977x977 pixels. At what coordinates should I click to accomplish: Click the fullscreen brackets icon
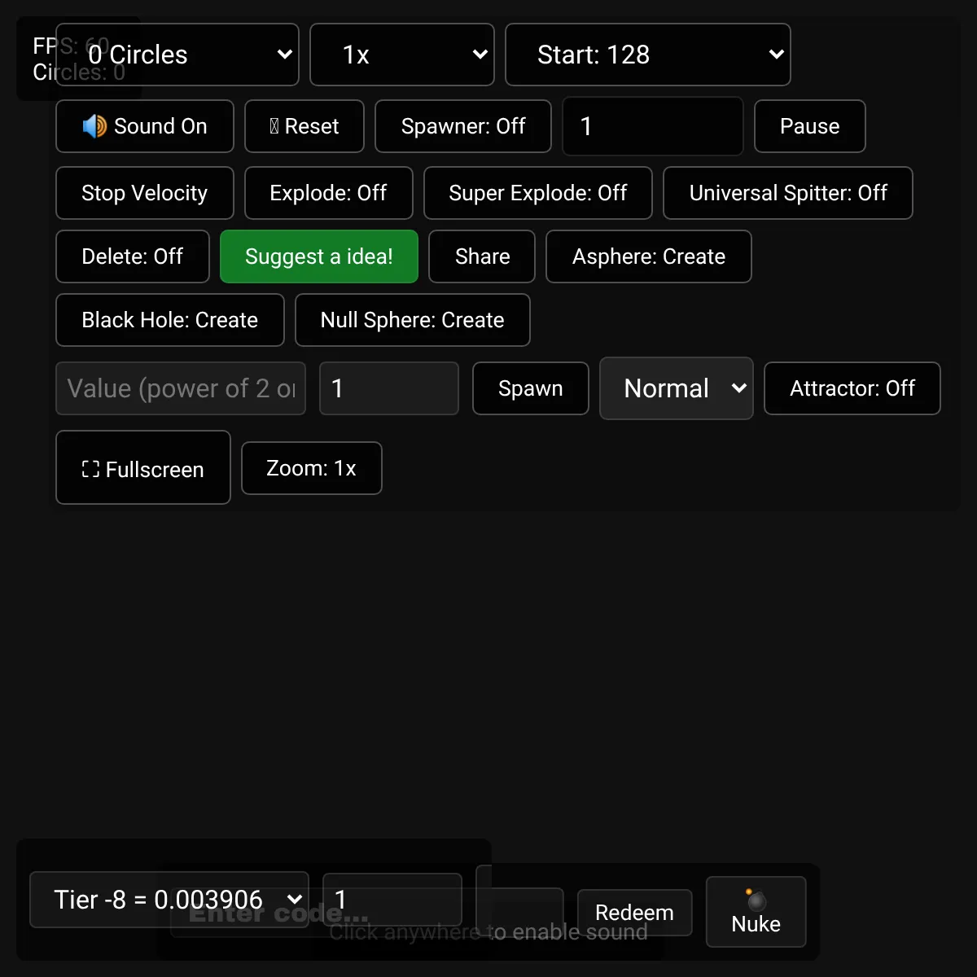tap(90, 469)
